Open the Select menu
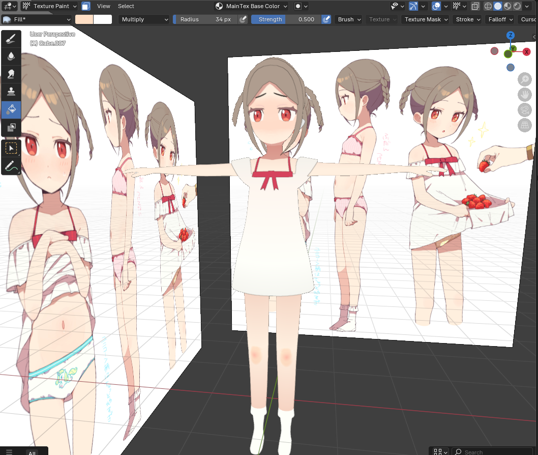This screenshot has width=538, height=455. (x=126, y=6)
